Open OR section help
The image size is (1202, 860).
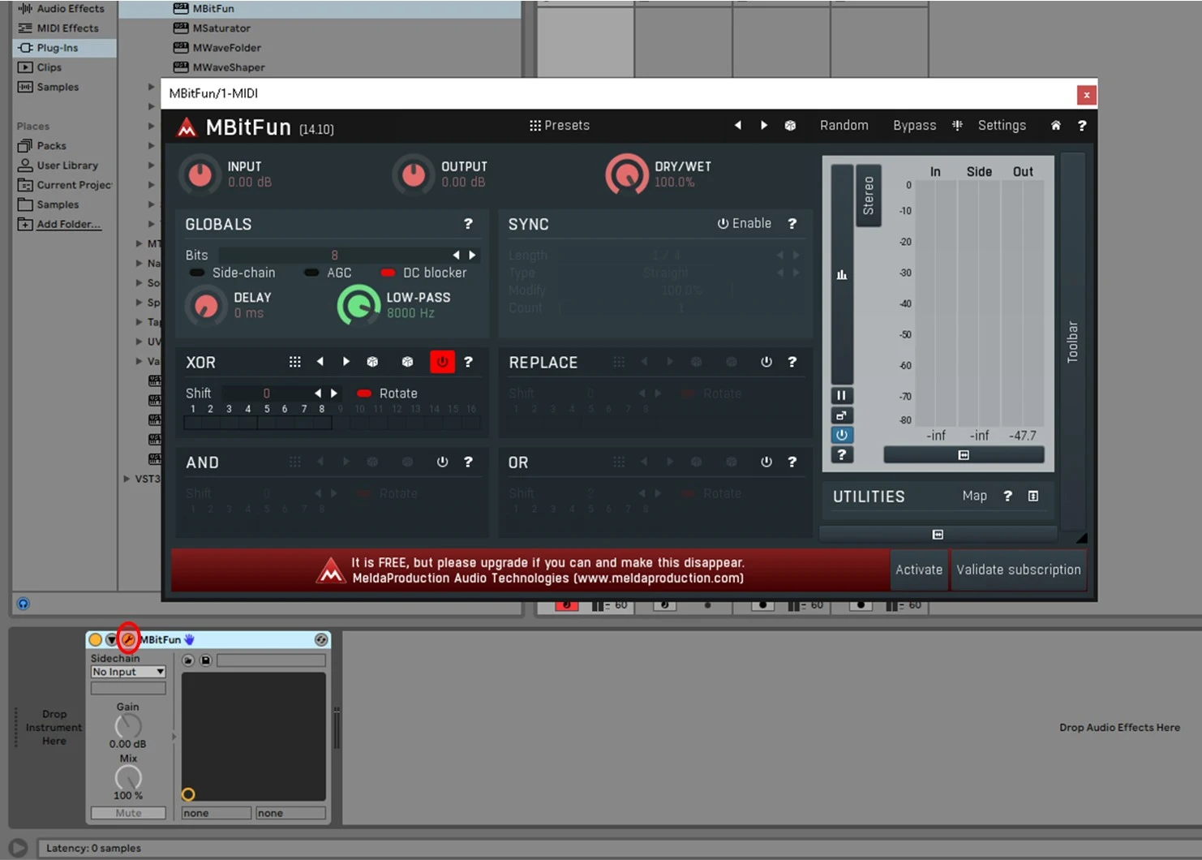pos(792,462)
